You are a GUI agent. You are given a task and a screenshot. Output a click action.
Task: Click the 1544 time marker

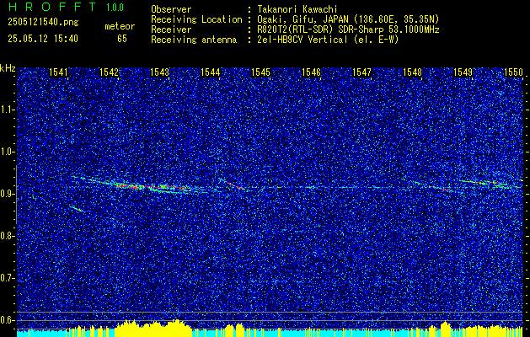[211, 72]
